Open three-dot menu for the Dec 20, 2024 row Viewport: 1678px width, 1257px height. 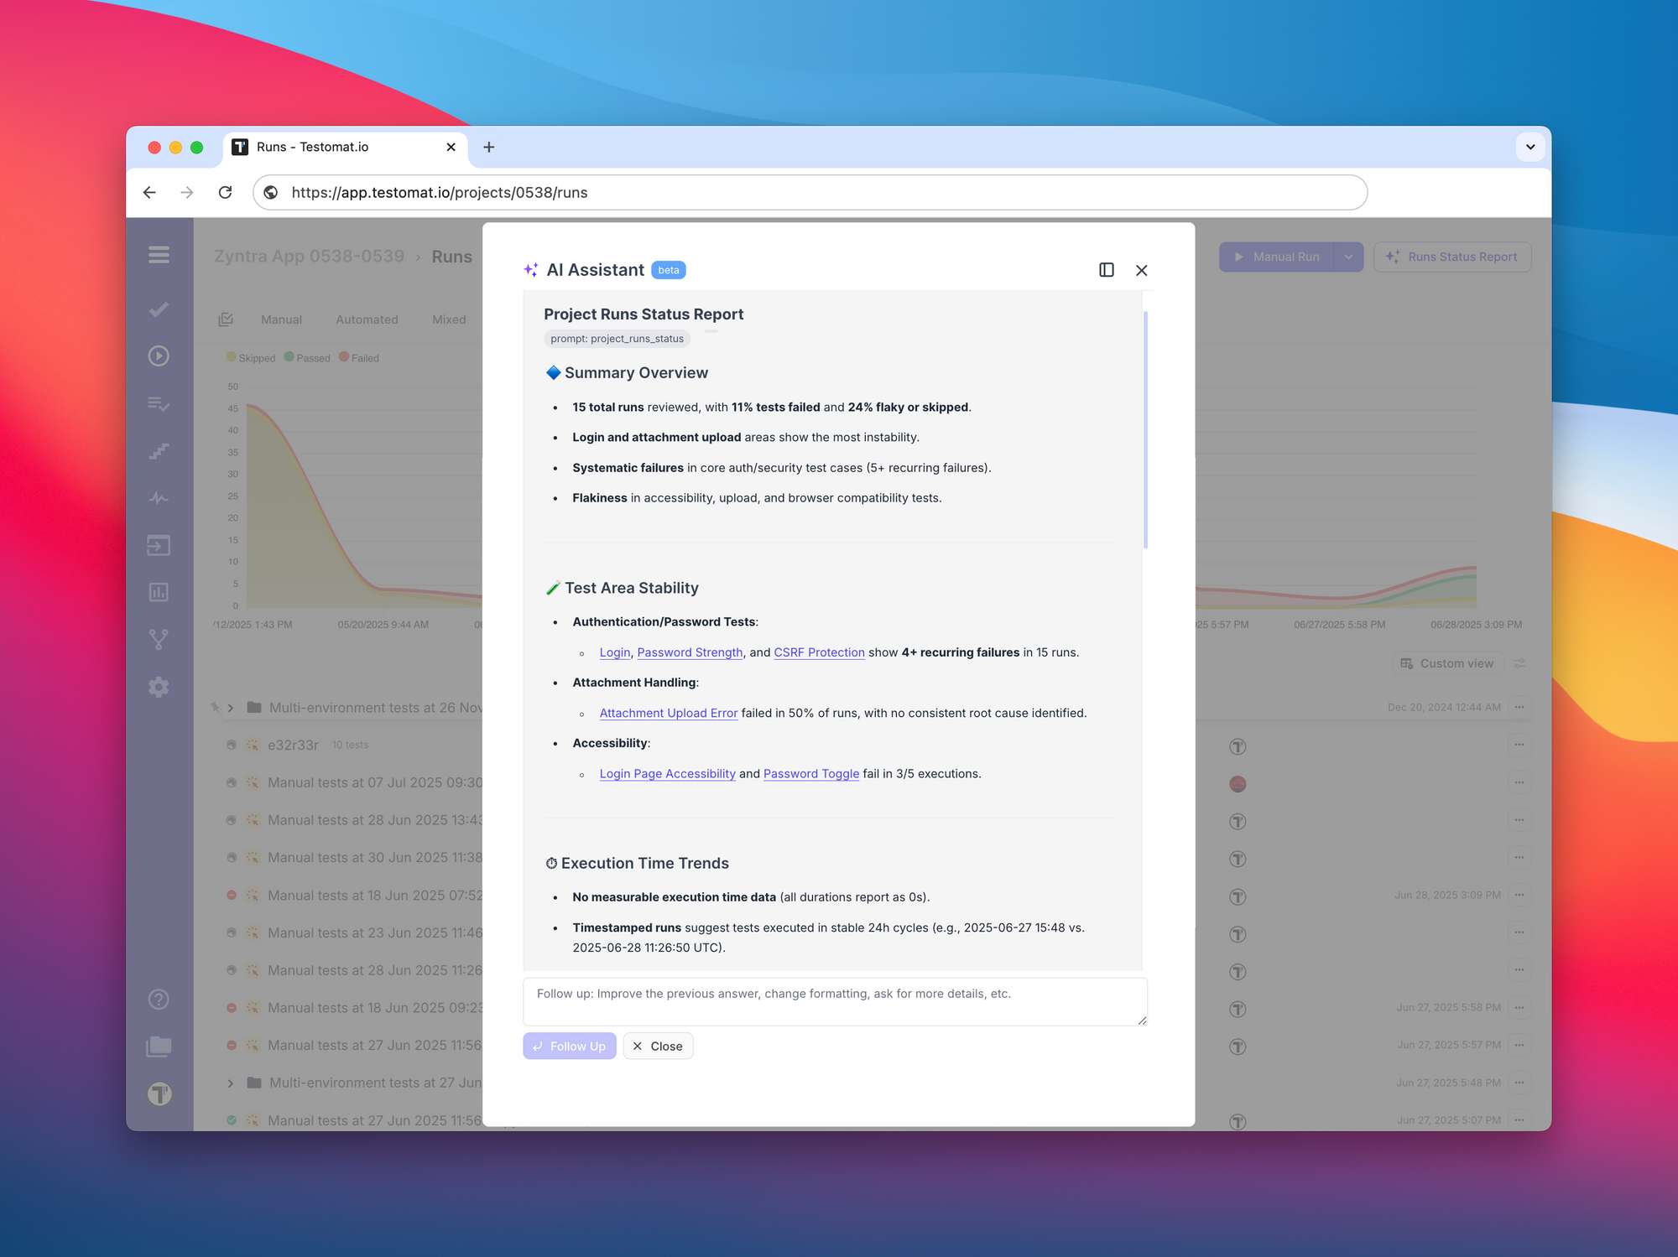(x=1519, y=708)
